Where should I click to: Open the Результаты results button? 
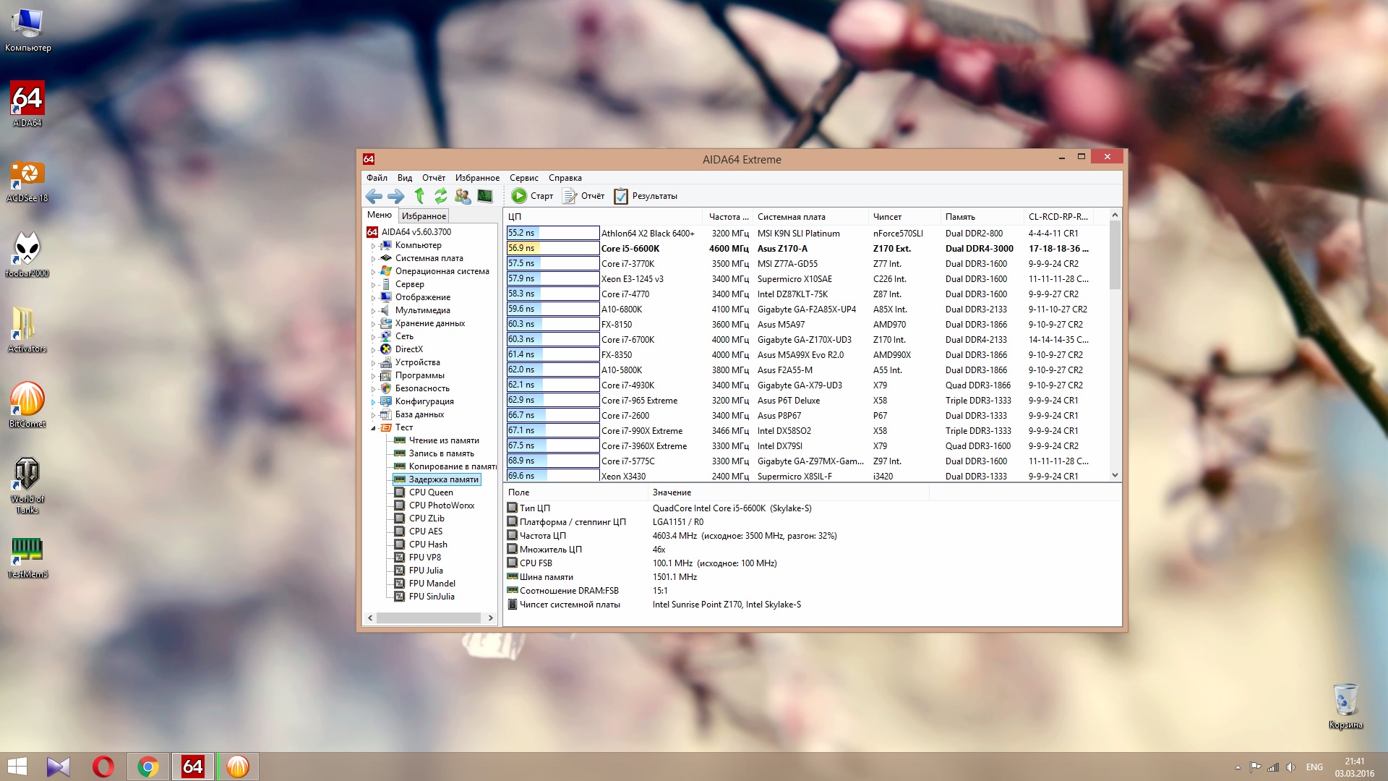point(646,196)
